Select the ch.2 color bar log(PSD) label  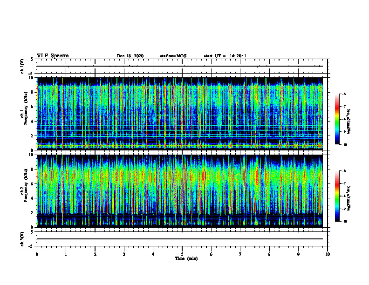click(349, 198)
